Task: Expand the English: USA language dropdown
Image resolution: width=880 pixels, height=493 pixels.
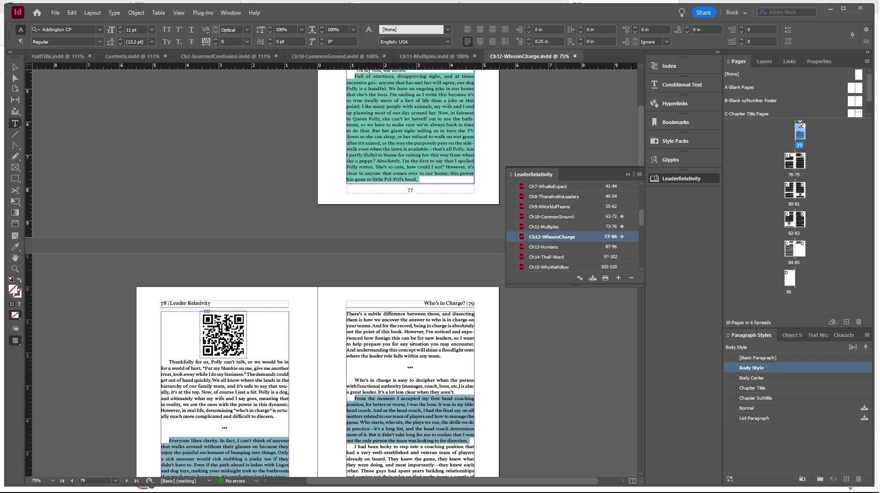Action: coord(448,42)
